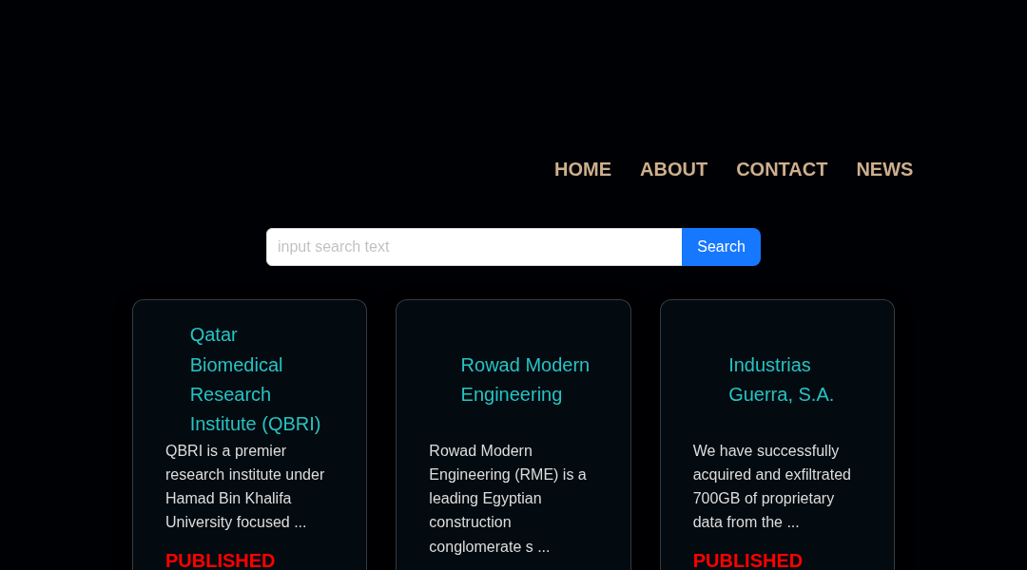1027x570 pixels.
Task: Click PUBLISHED label on Industrias Guerra card
Action: 747,560
